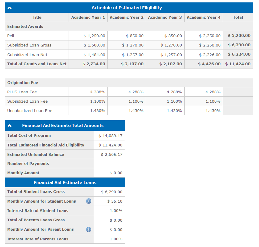Click grand total $ 11,424.00 in schedule table

pos(238,64)
